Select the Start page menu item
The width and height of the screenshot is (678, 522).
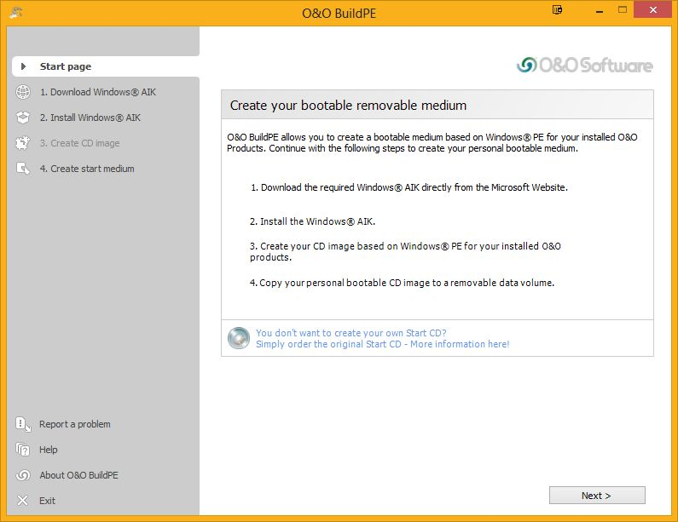pos(106,66)
